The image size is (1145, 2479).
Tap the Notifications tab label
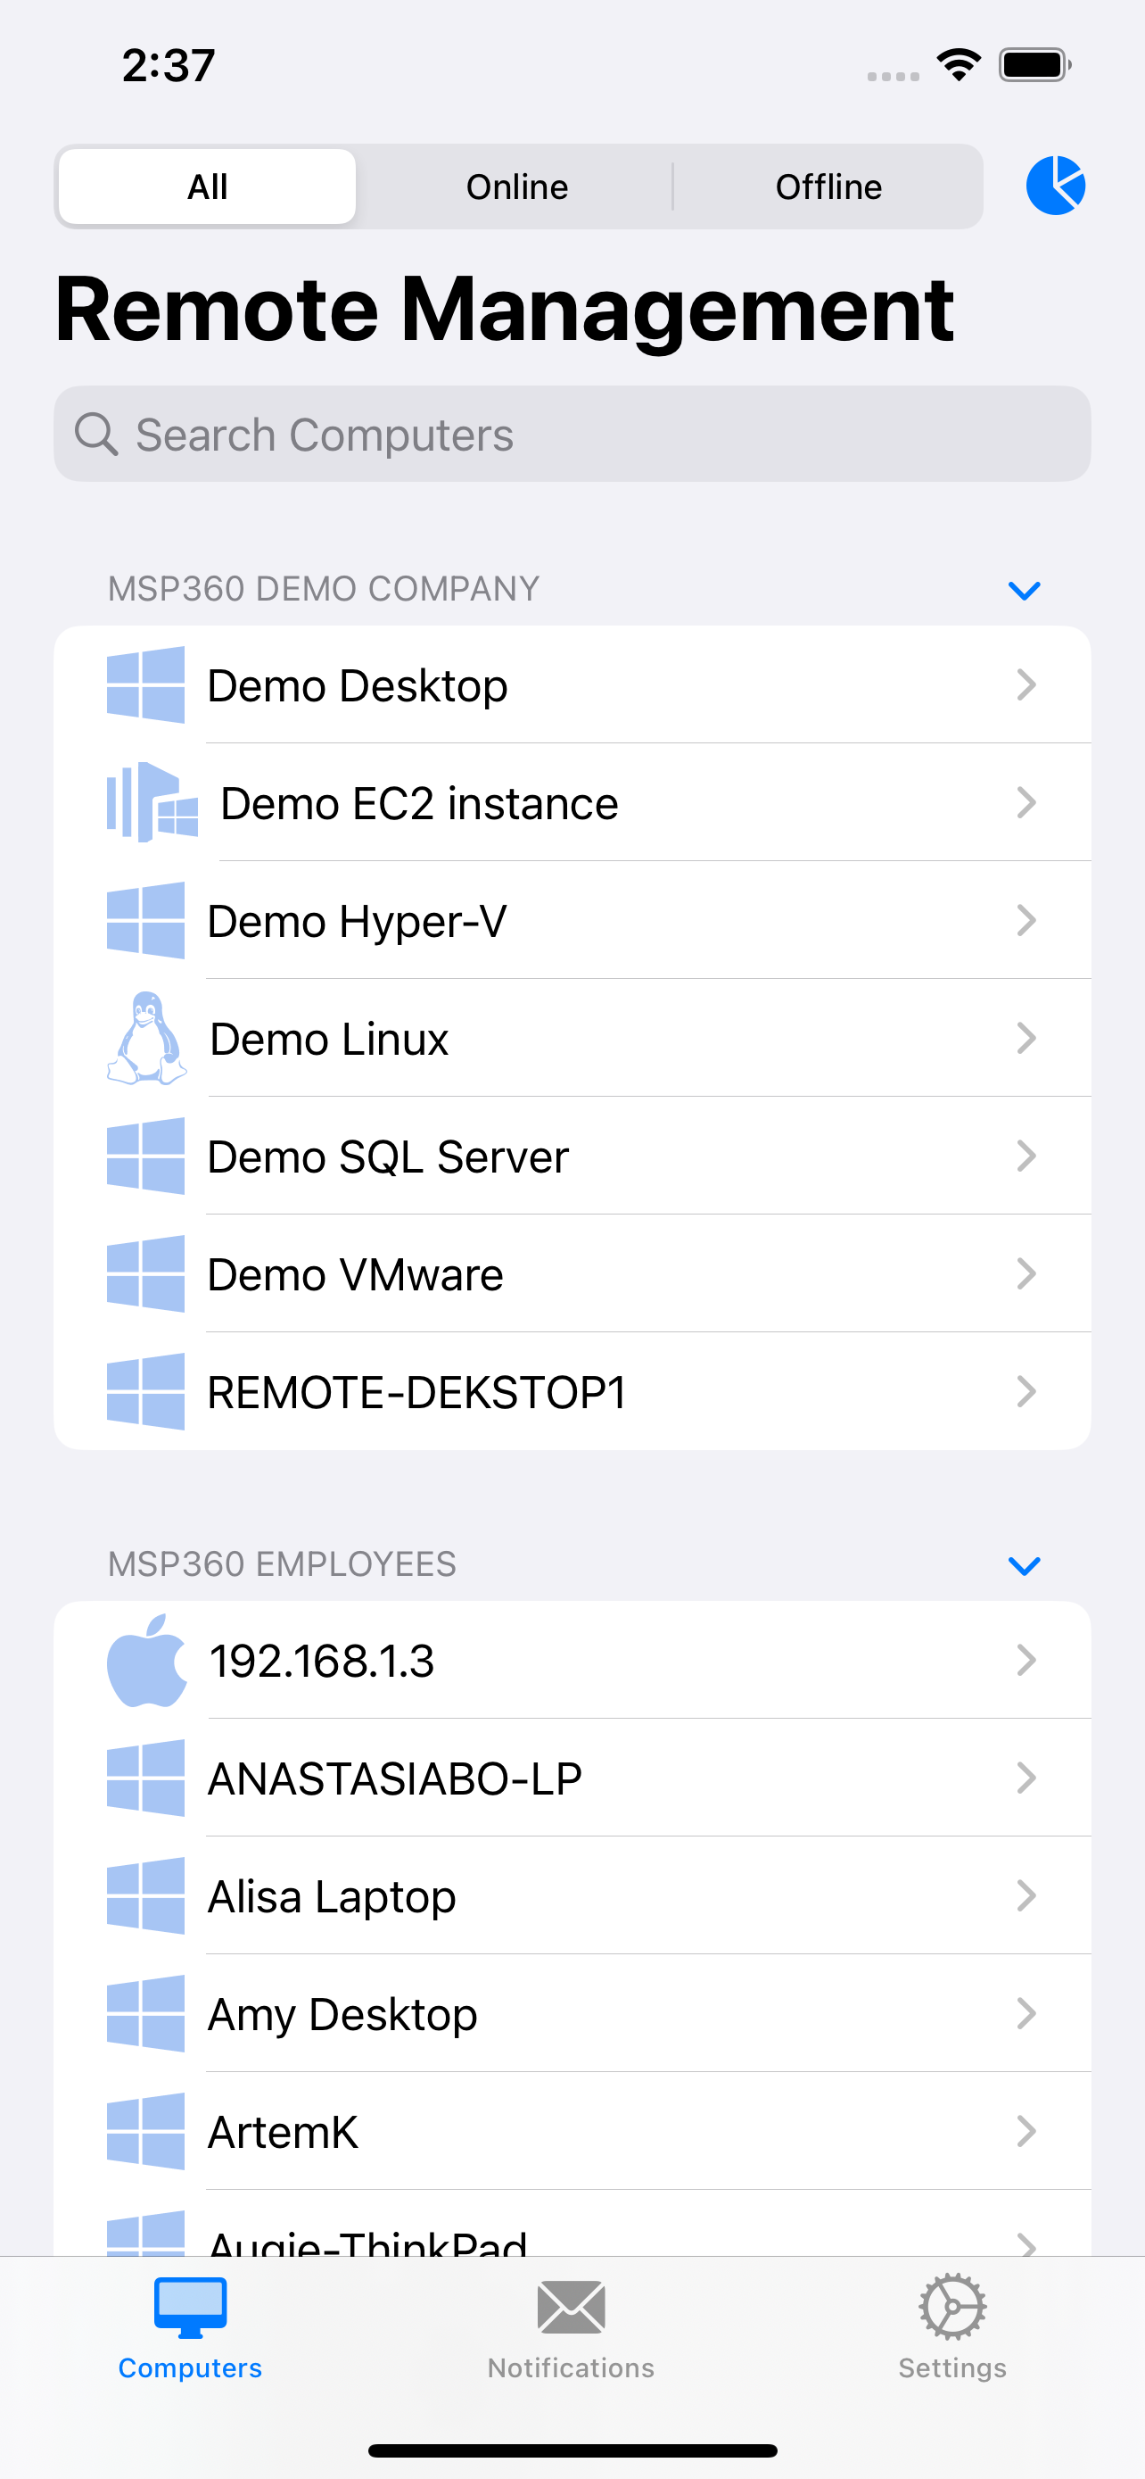coord(571,2367)
